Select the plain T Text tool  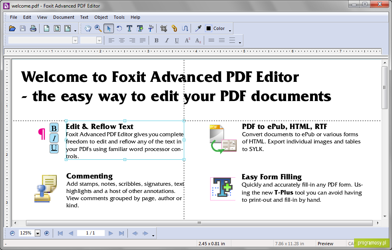point(129,28)
